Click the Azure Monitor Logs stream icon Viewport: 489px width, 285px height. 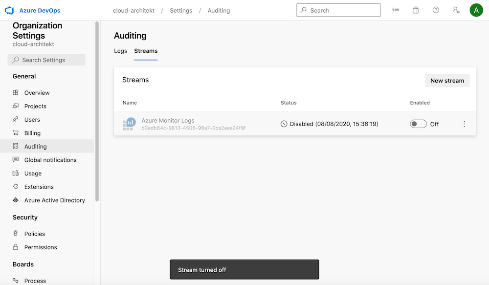coord(129,124)
